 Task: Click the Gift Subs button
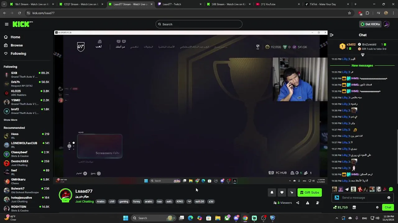pos(309,192)
